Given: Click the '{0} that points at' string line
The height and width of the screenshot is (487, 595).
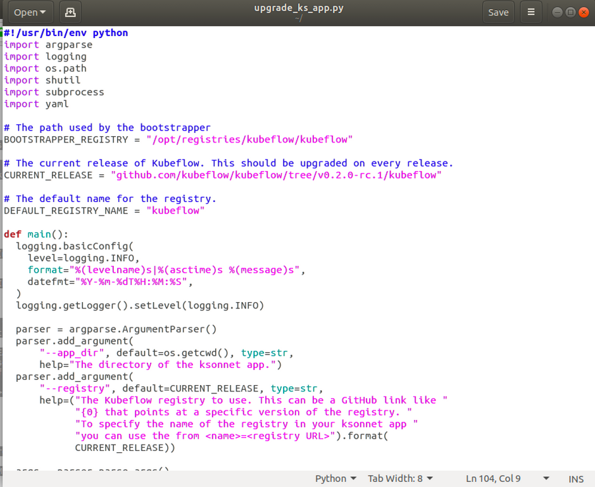Looking at the screenshot, I should coord(244,412).
